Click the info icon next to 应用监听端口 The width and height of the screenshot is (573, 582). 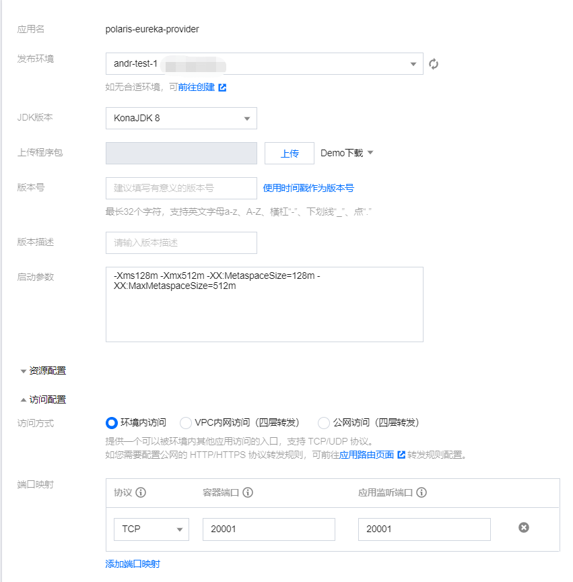point(422,492)
